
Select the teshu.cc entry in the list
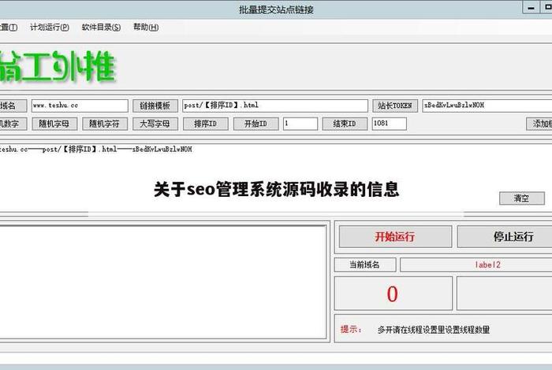[95, 150]
